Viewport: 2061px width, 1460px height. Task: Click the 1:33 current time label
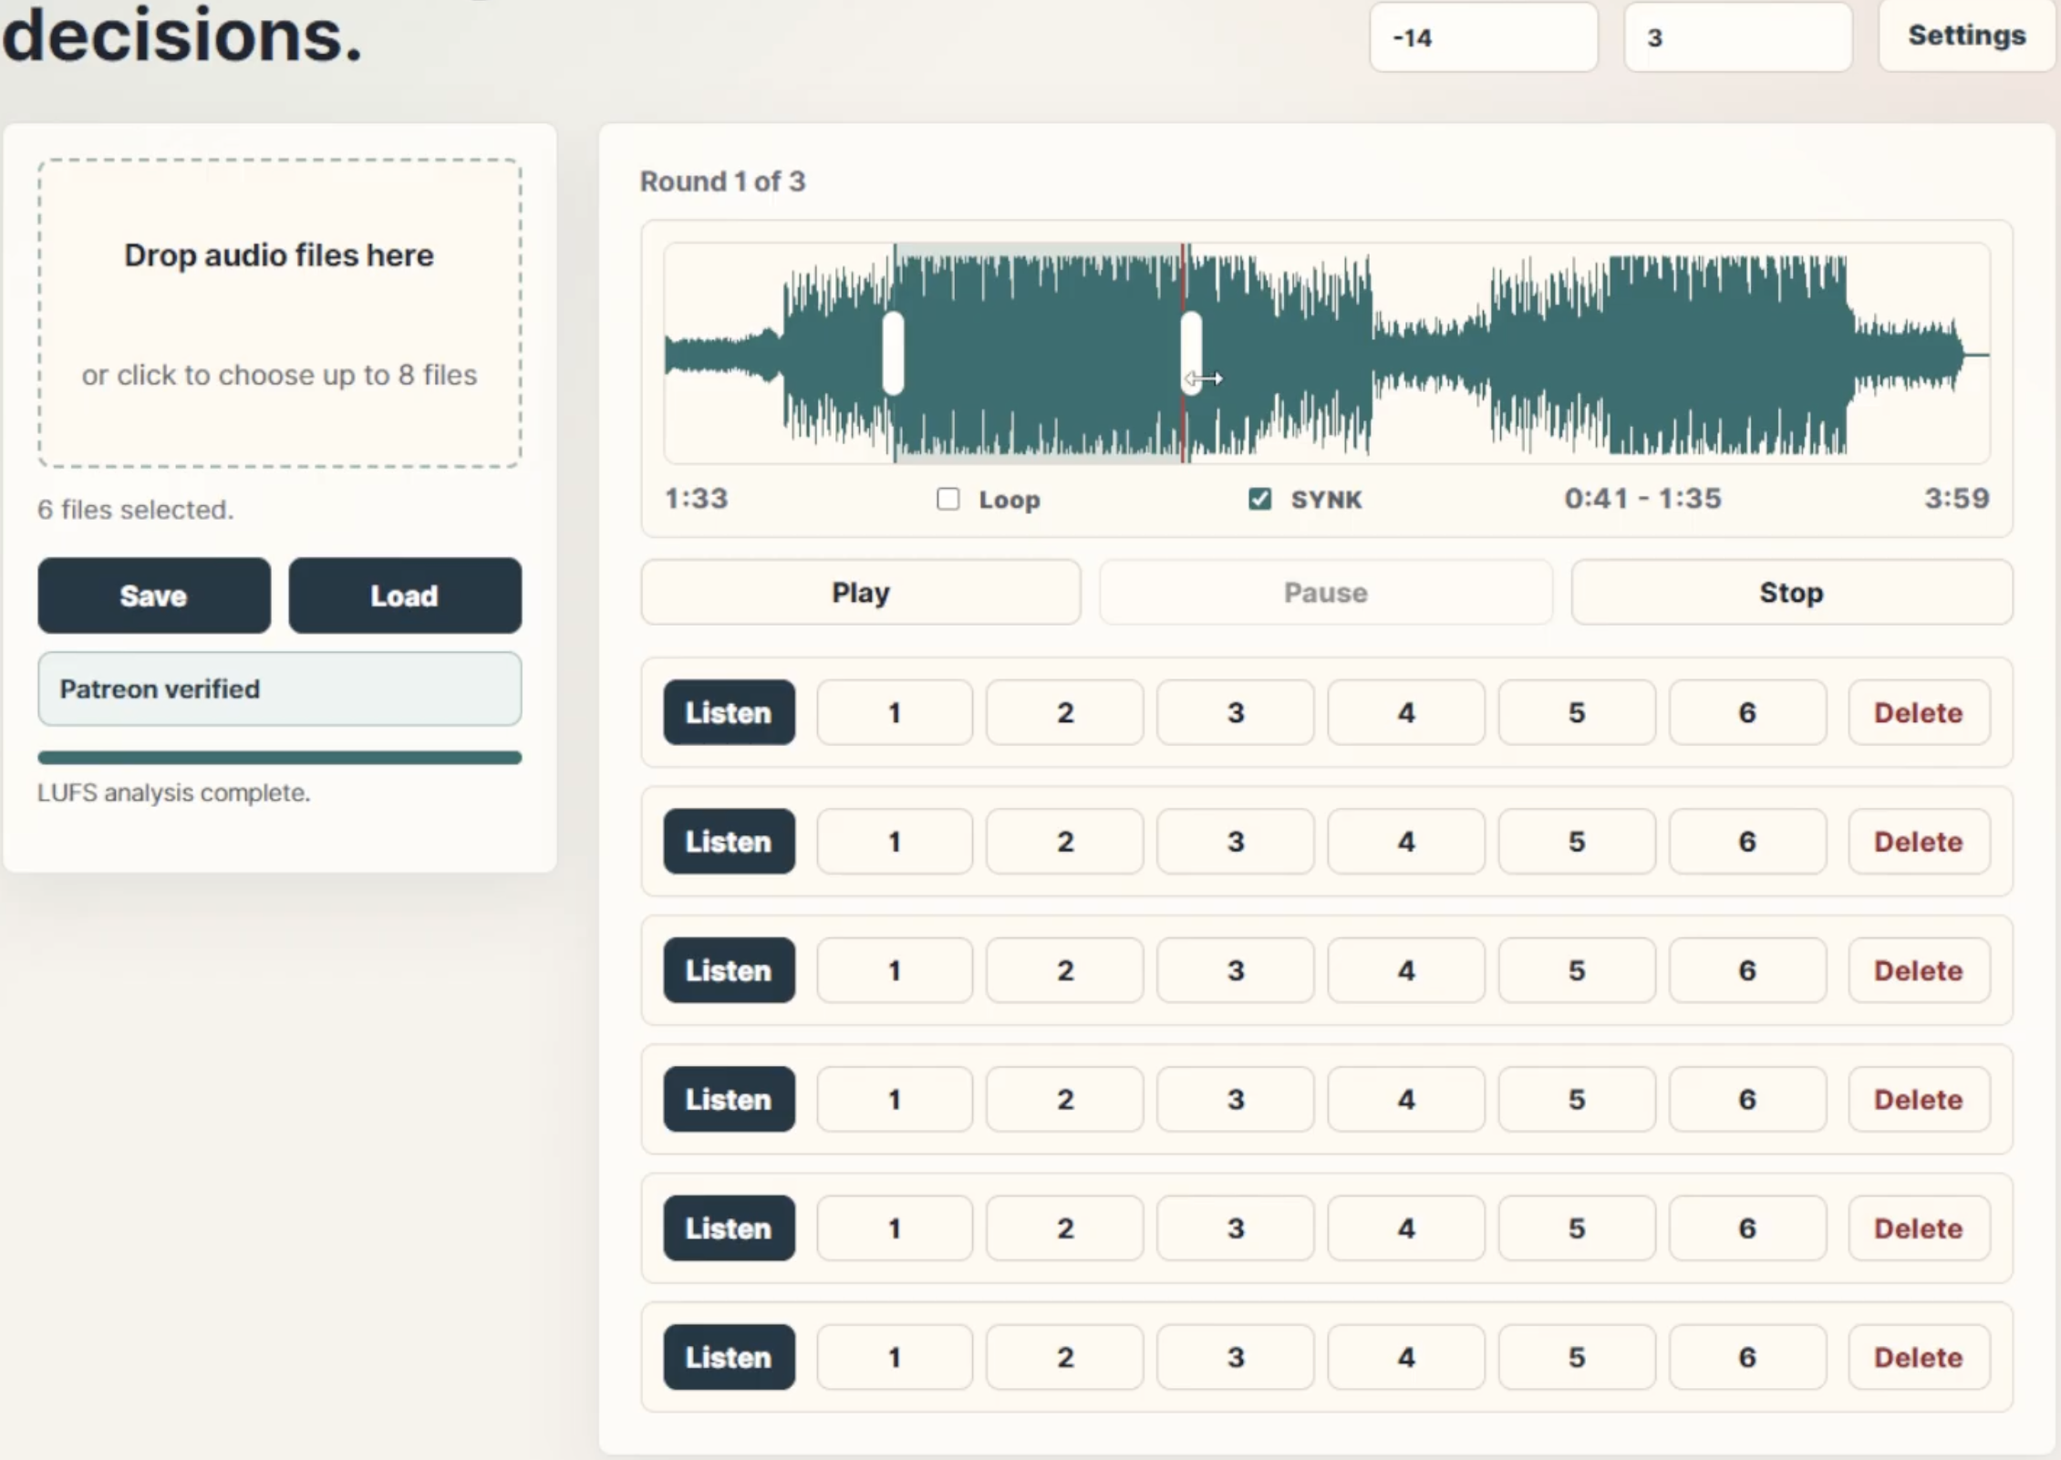696,499
